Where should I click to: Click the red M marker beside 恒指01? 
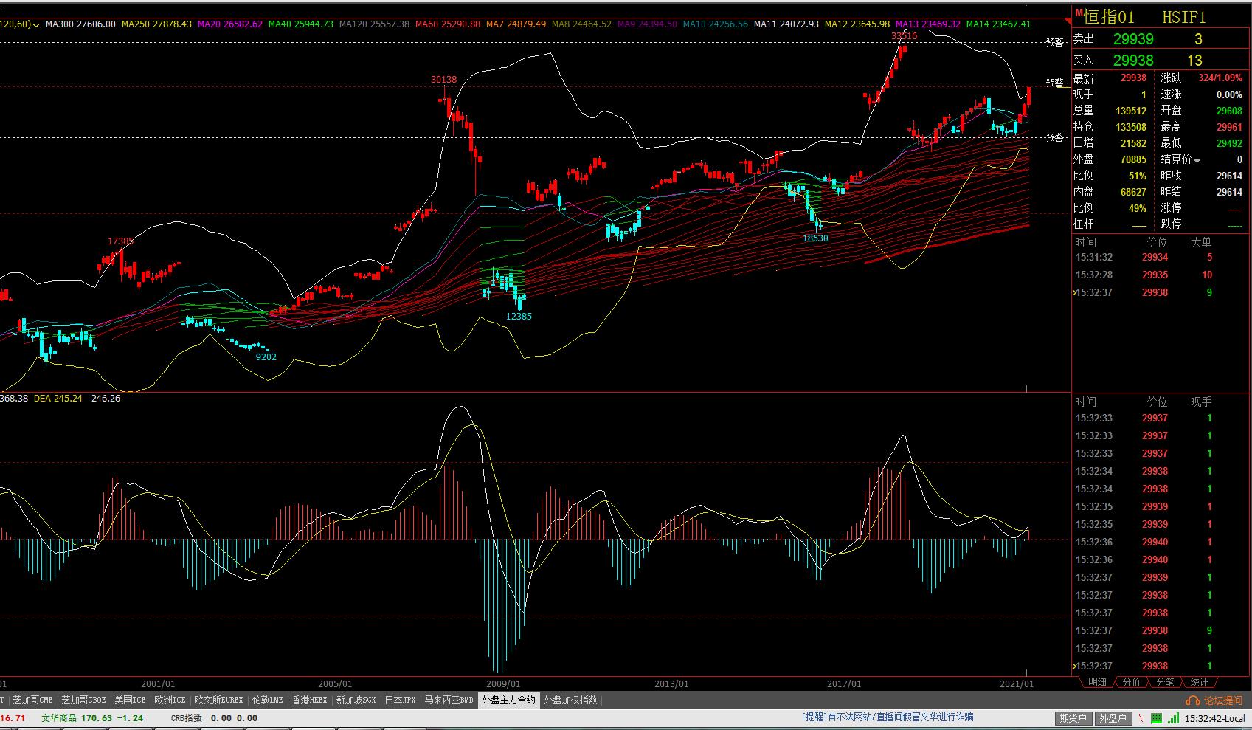(x=1079, y=13)
